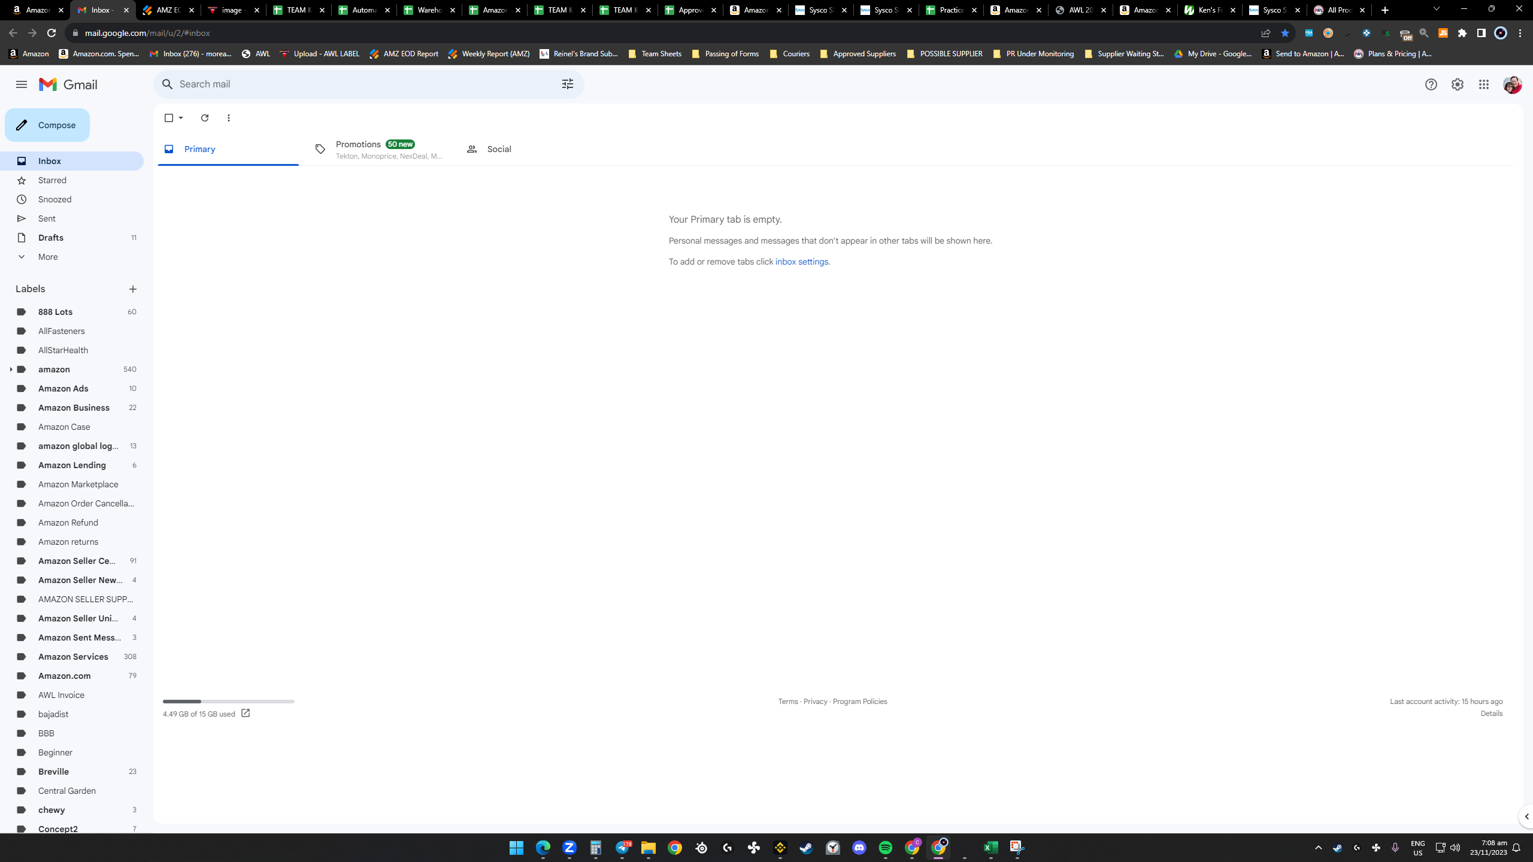Open the Terms link
Image resolution: width=1533 pixels, height=862 pixels.
788,702
